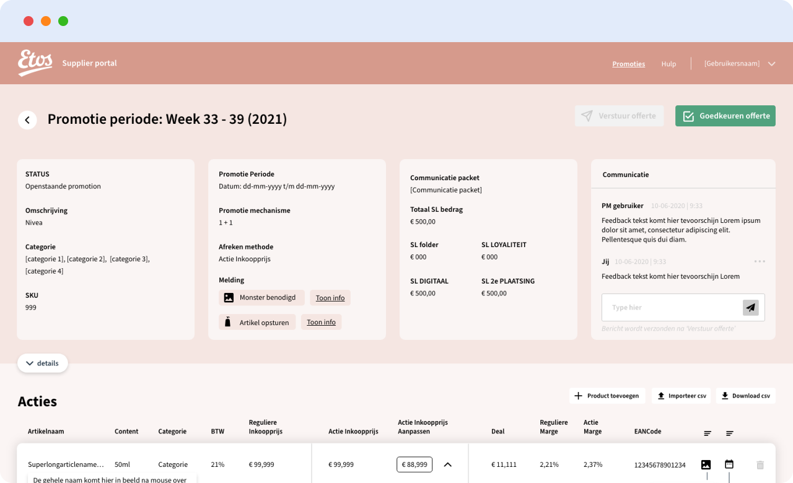The height and width of the screenshot is (483, 793).
Task: Open the calendar icon in the product row
Action: click(x=729, y=464)
